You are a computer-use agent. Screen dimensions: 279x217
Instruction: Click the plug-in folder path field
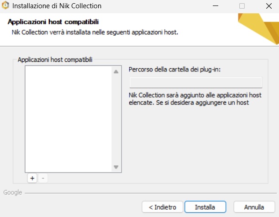pyautogui.click(x=196, y=82)
